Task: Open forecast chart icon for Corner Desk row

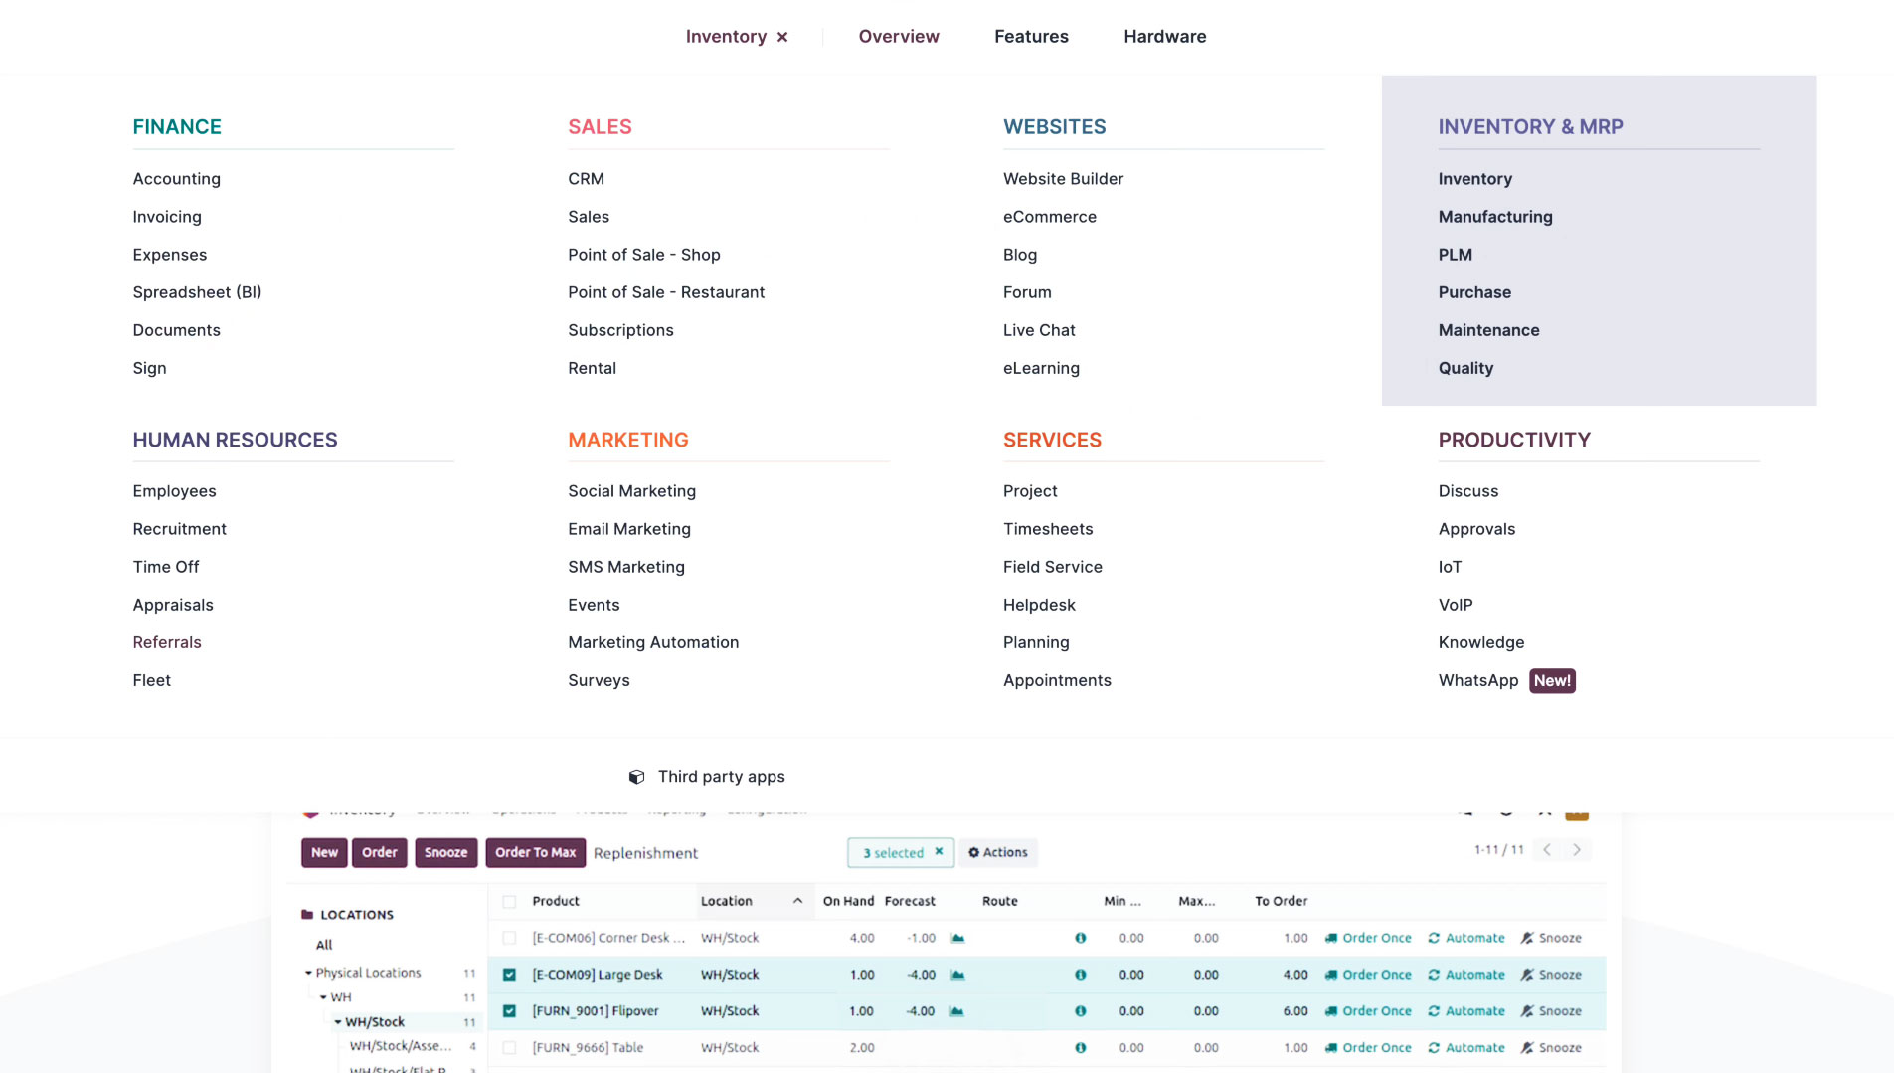Action: [x=957, y=938]
